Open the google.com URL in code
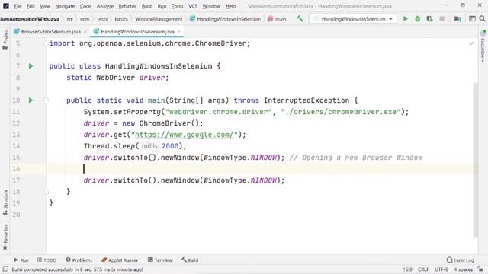The width and height of the screenshot is (488, 274). coord(185,135)
